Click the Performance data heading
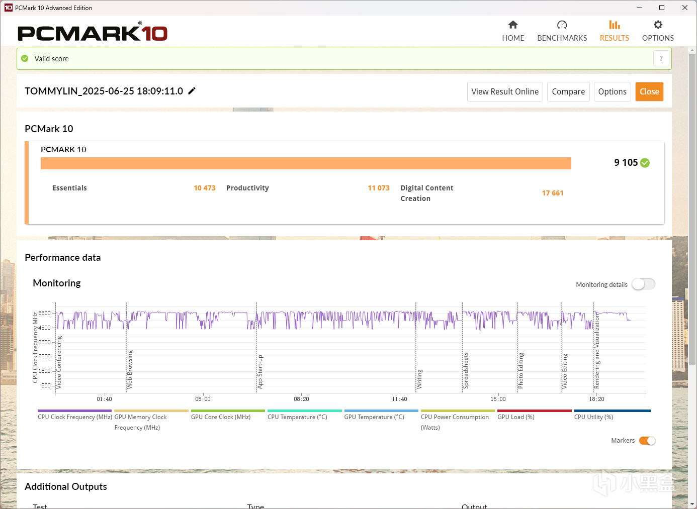This screenshot has width=697, height=509. click(63, 257)
